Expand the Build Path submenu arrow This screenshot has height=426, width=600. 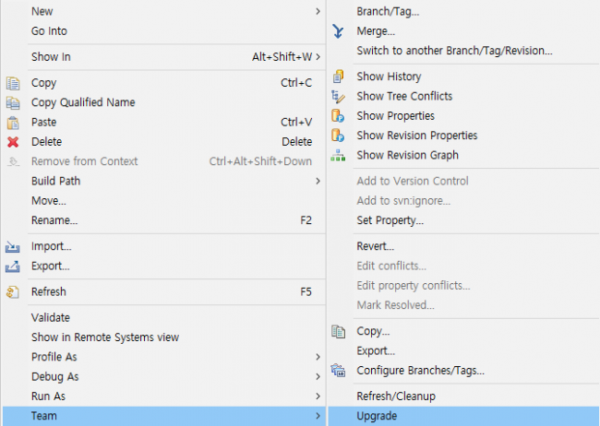click(x=318, y=182)
